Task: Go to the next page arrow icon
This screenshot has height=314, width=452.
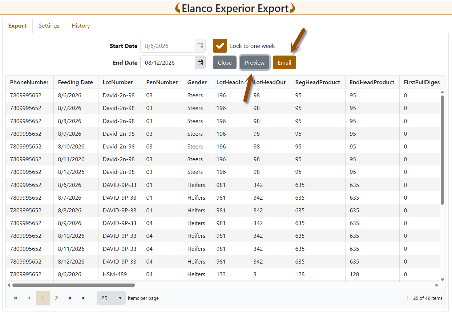Action: coord(70,298)
